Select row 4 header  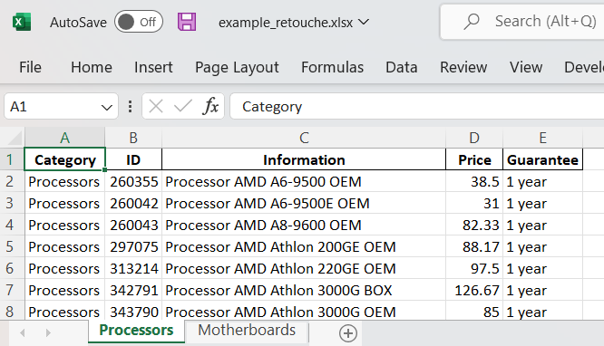pyautogui.click(x=12, y=225)
